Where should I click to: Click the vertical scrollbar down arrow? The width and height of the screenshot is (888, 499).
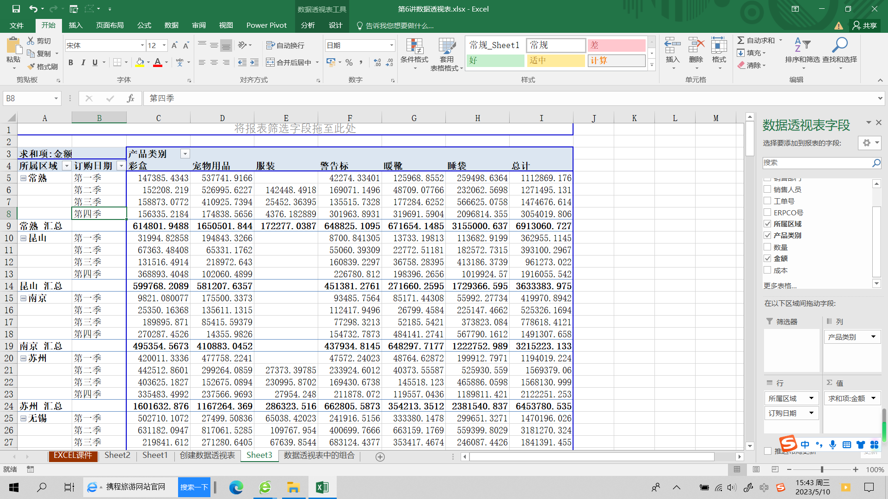click(x=750, y=446)
